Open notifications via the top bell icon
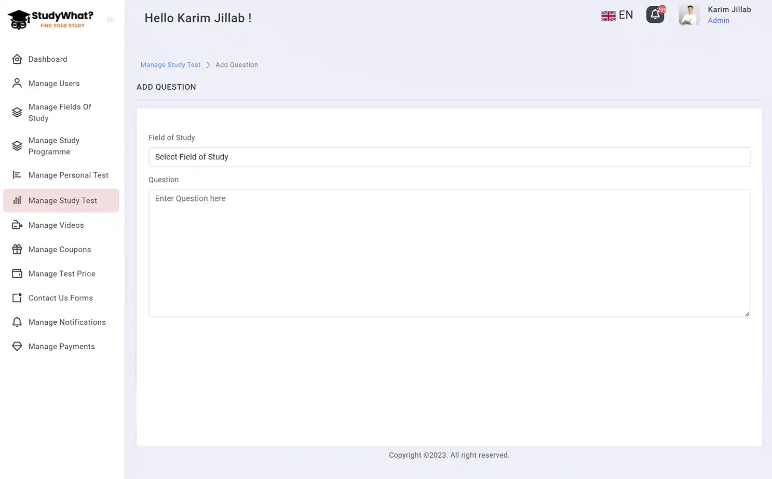The height and width of the screenshot is (479, 772). pos(655,15)
